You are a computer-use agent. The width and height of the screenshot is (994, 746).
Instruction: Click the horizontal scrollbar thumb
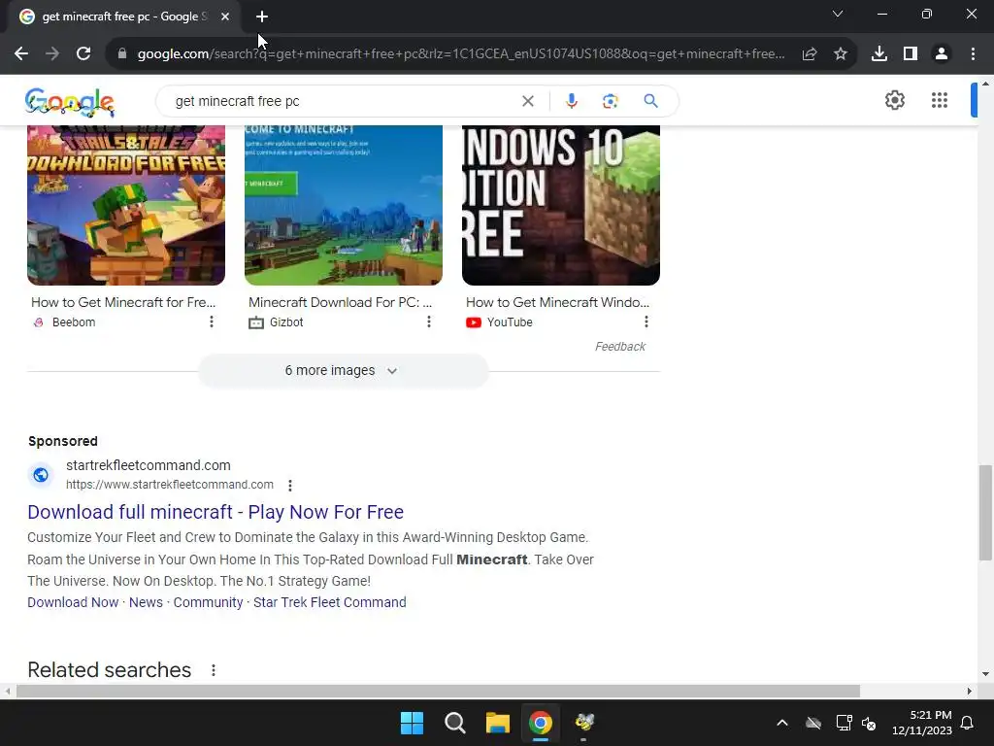(x=438, y=692)
